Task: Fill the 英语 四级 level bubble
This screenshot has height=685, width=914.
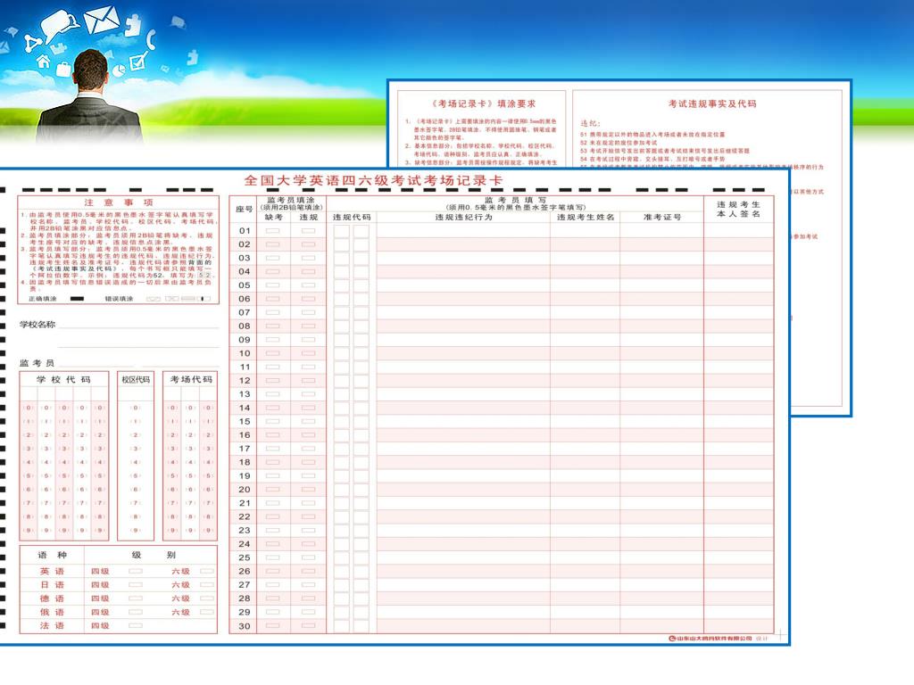Action: pyautogui.click(x=136, y=572)
